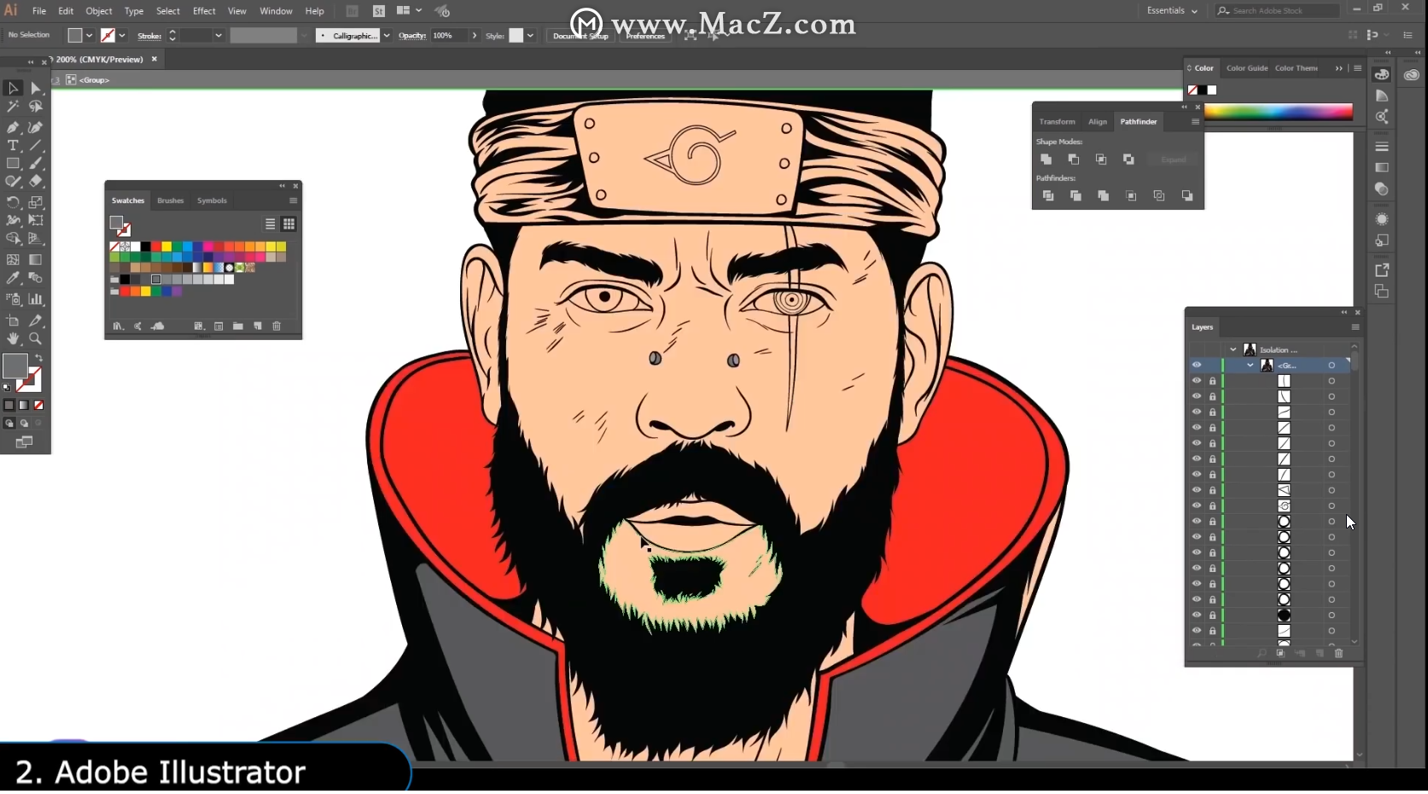
Task: Toggle lock on the first sublayer
Action: [1212, 381]
